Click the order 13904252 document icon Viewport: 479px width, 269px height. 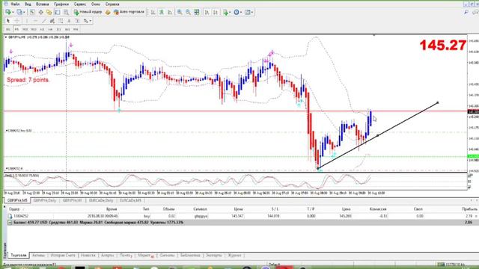[x=10, y=216]
